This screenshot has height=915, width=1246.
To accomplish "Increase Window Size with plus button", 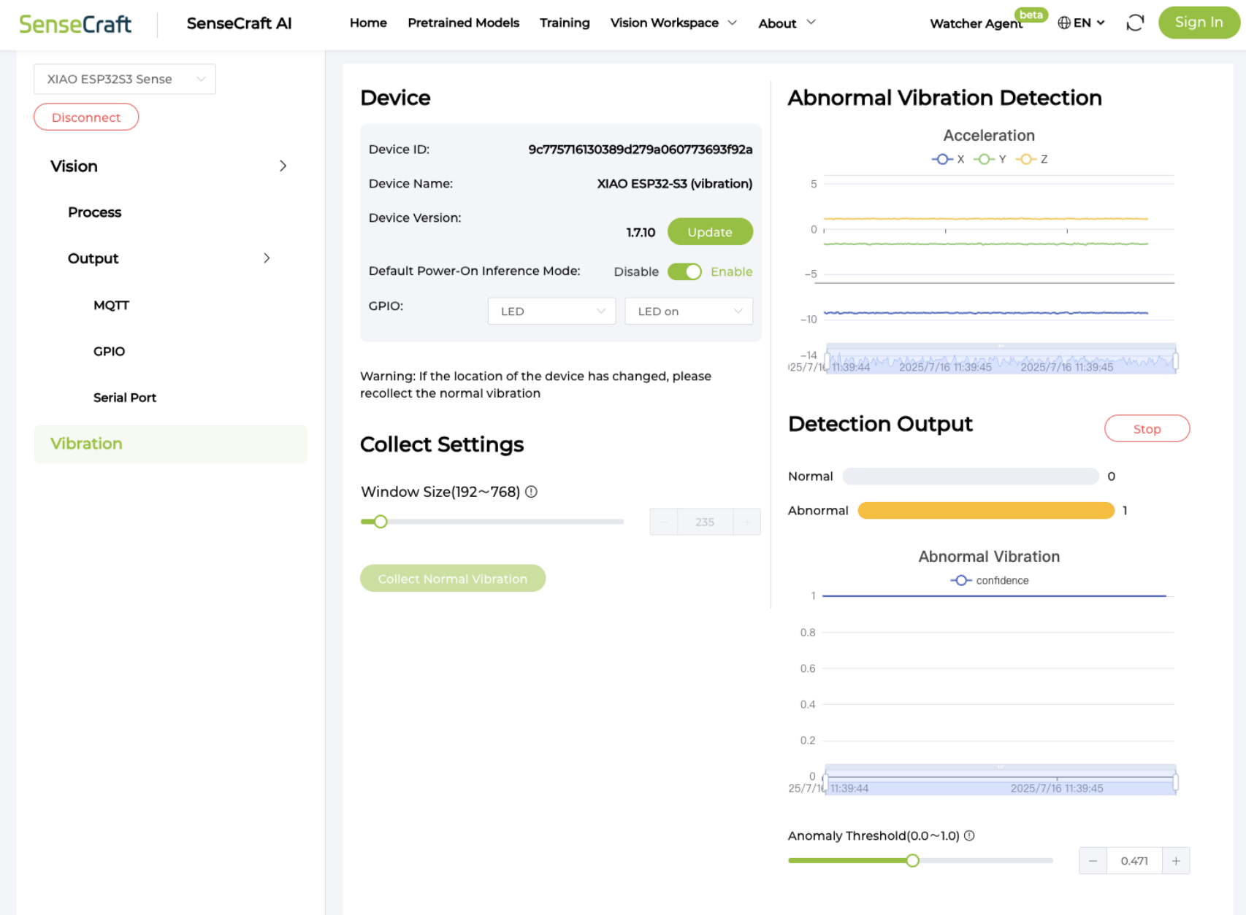I will [x=746, y=522].
